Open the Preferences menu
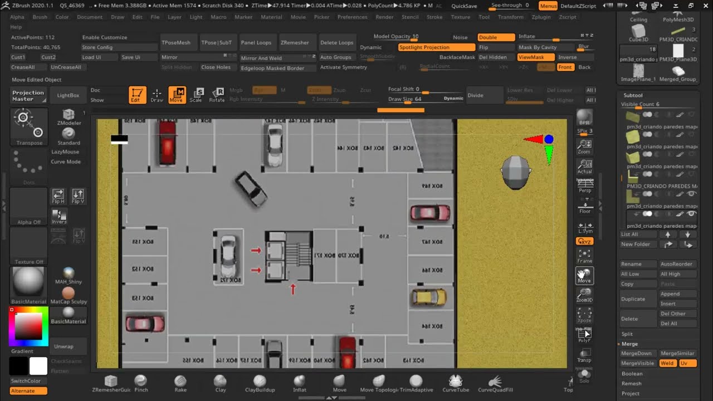The width and height of the screenshot is (713, 401). pos(352,17)
